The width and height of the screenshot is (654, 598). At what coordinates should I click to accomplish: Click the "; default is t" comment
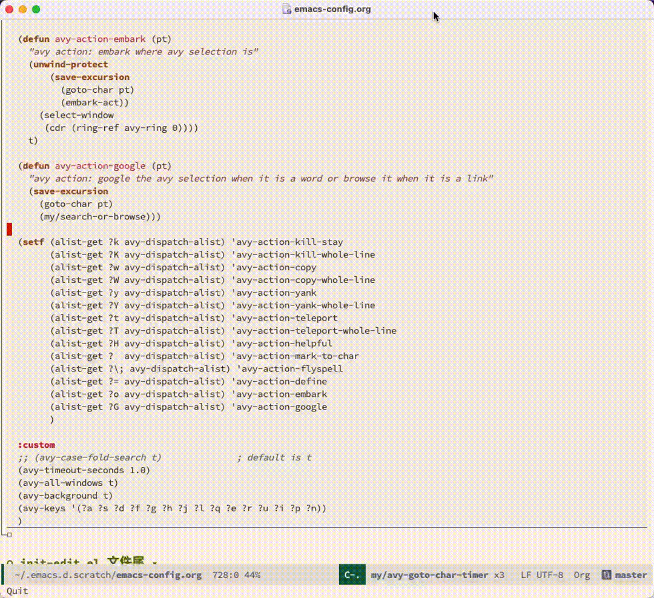pyautogui.click(x=274, y=458)
